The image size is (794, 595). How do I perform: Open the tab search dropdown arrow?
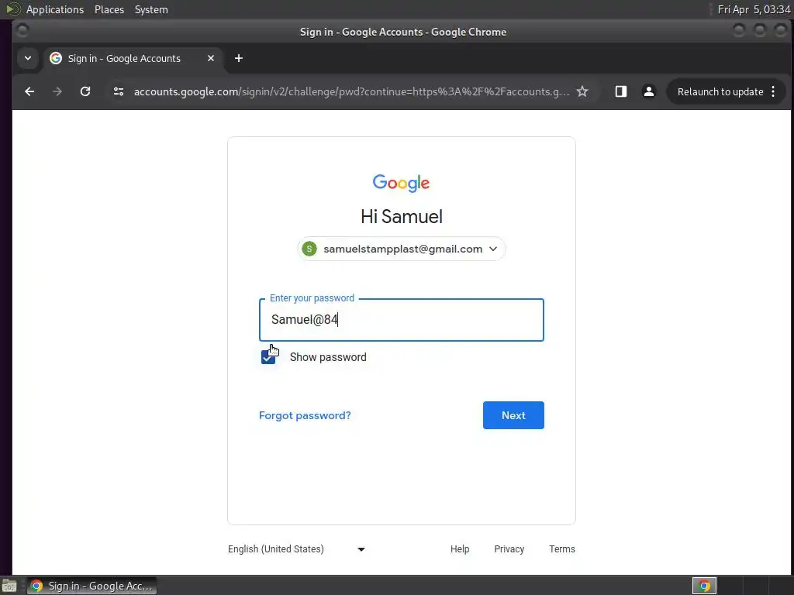click(28, 58)
